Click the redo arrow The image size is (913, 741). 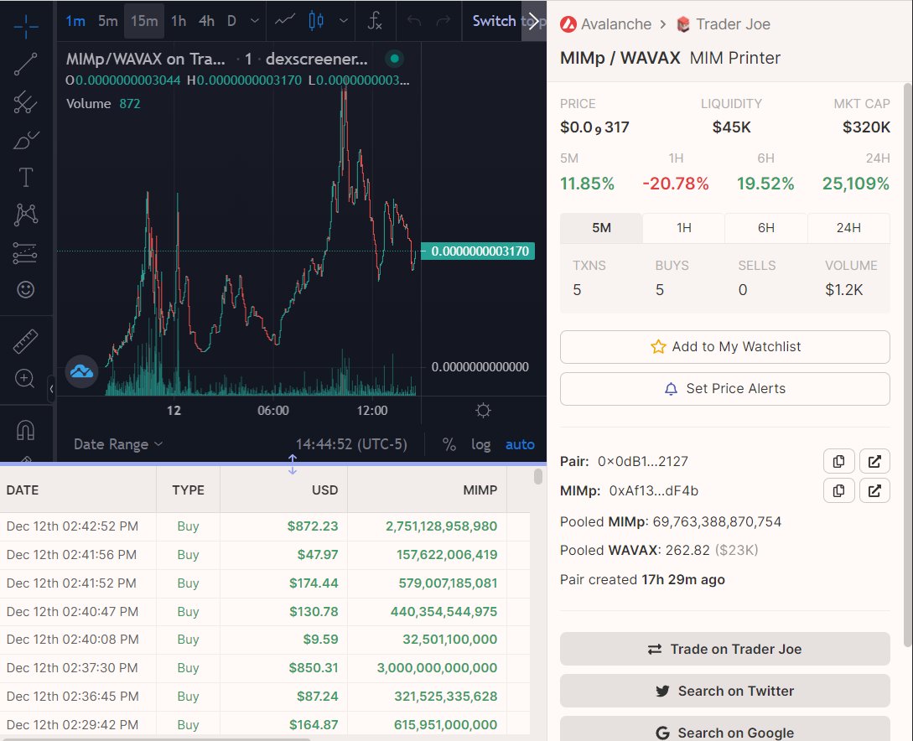[444, 21]
